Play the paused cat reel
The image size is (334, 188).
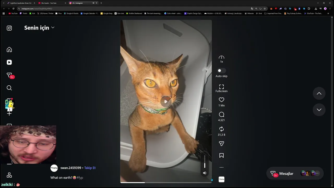166,102
